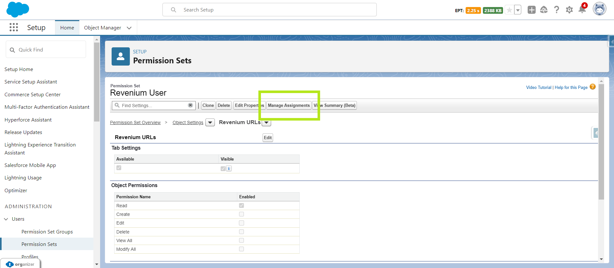Check the Modify All permission box
Screen dimensions: 614x268
[x=241, y=249]
